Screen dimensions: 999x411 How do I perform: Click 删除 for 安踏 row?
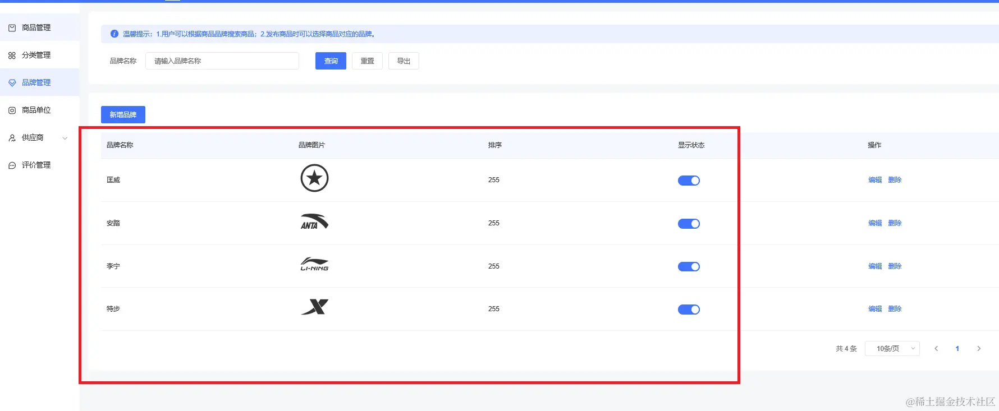pyautogui.click(x=895, y=223)
